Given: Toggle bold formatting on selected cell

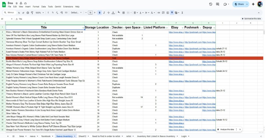Looking at the screenshot, I should 99,13.
